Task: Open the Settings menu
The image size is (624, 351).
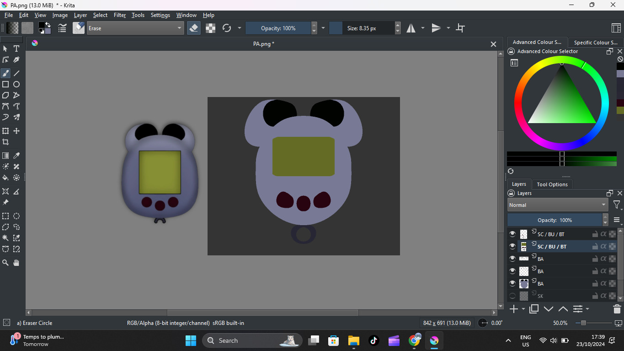Action: point(160,15)
